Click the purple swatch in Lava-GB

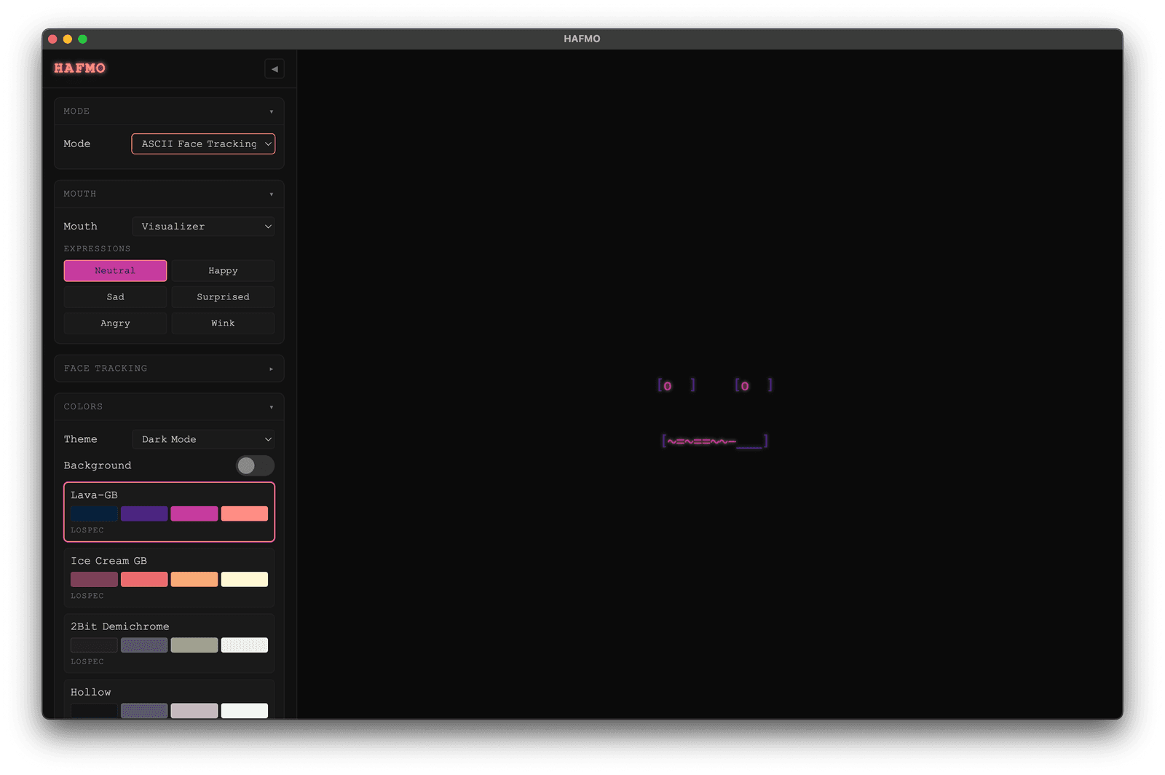click(144, 514)
